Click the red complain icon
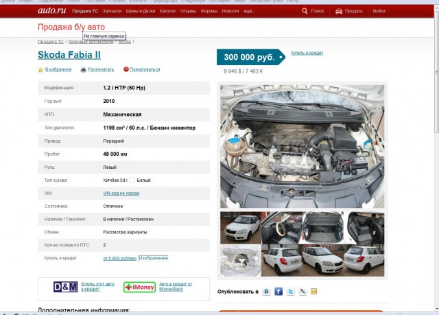The width and height of the screenshot is (439, 315). coord(126,69)
